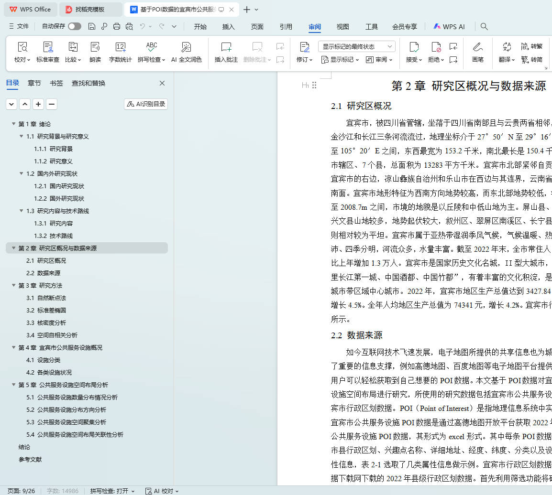Collapse the 第 1 章 绪论 tree node

[13, 124]
